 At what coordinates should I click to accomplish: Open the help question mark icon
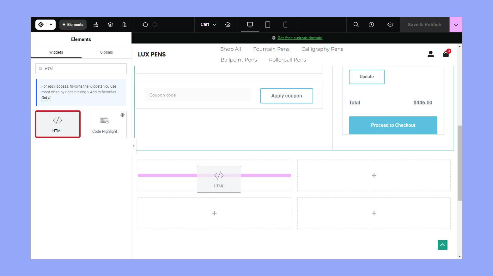pyautogui.click(x=371, y=25)
